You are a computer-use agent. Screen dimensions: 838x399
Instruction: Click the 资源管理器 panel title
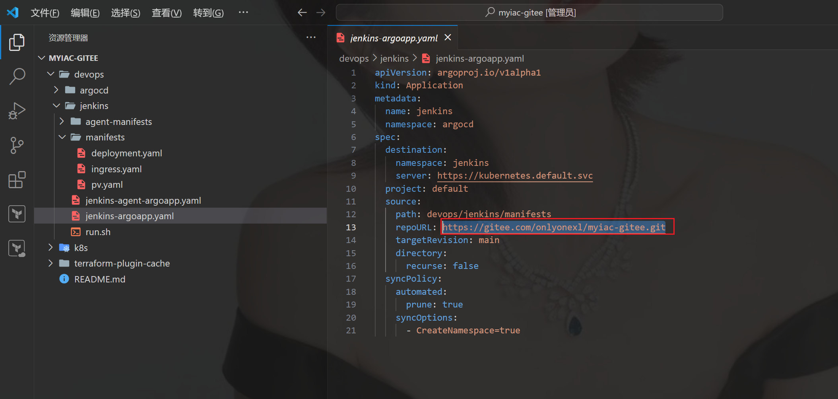[x=68, y=38]
